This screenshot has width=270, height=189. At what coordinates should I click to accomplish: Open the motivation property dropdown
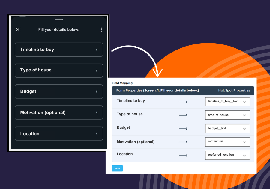227,142
